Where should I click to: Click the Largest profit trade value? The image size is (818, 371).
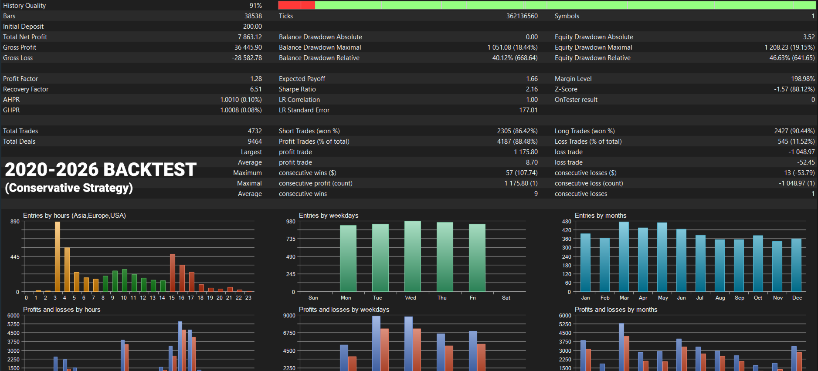[526, 152]
